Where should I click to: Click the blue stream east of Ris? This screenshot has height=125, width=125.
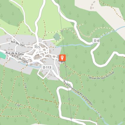(x=74, y=46)
